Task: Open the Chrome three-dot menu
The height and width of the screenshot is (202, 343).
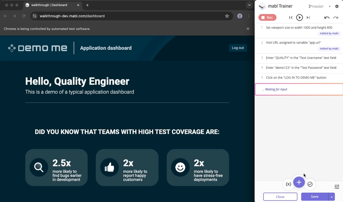Action: 249,16
